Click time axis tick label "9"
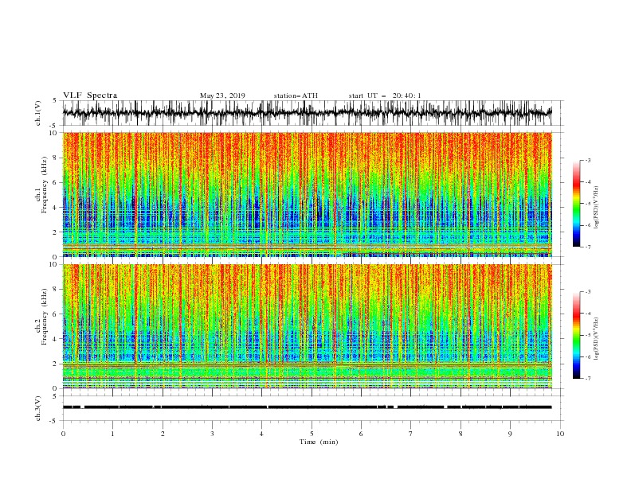 (x=510, y=434)
